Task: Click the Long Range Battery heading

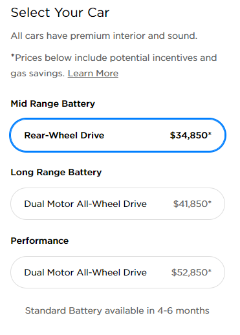Action: click(56, 173)
